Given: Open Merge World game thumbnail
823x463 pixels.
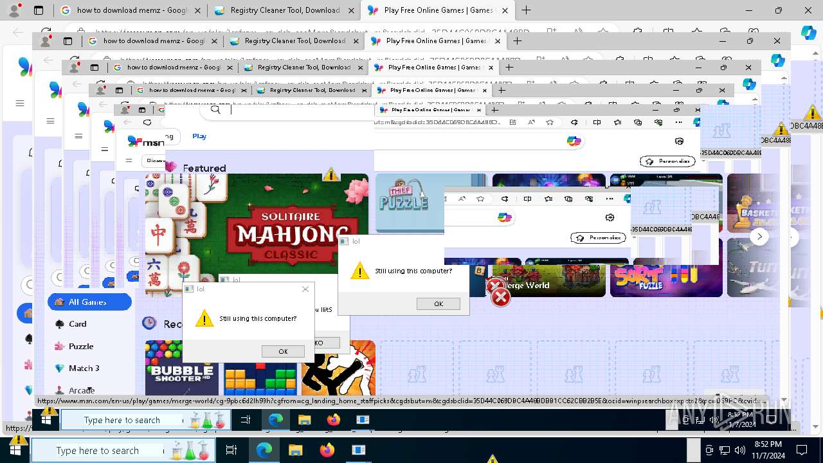Looking at the screenshot, I should click(x=549, y=282).
